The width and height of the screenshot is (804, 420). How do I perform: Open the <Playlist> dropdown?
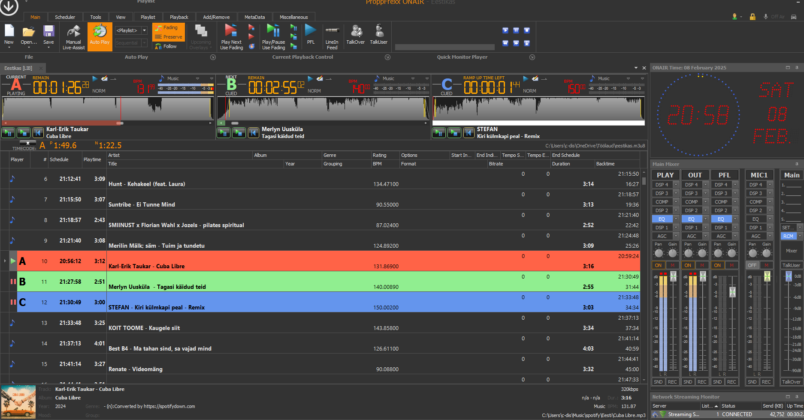point(145,30)
